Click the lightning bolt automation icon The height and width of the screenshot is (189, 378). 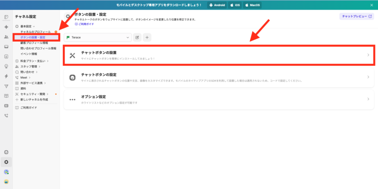[x=6, y=76]
